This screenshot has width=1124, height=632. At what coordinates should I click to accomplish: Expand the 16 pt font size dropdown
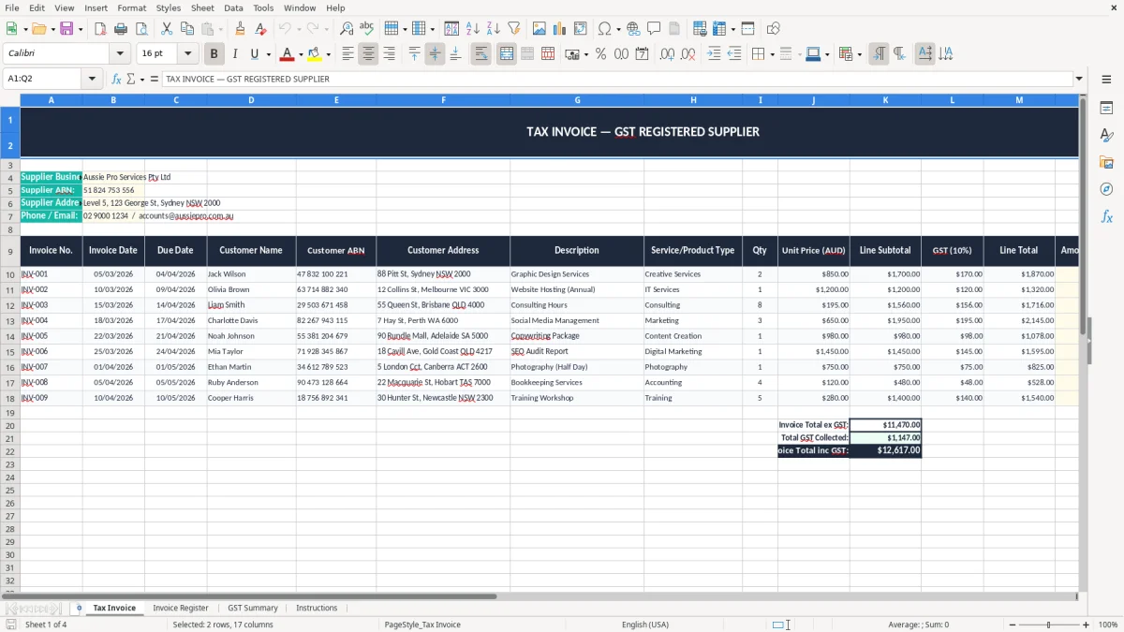[x=187, y=54]
